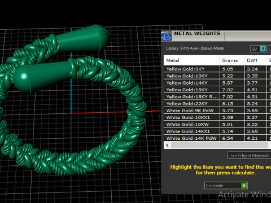Viewport: 271px width, 203px height.
Task: Click DWT value 3.27
Action: [252, 117]
